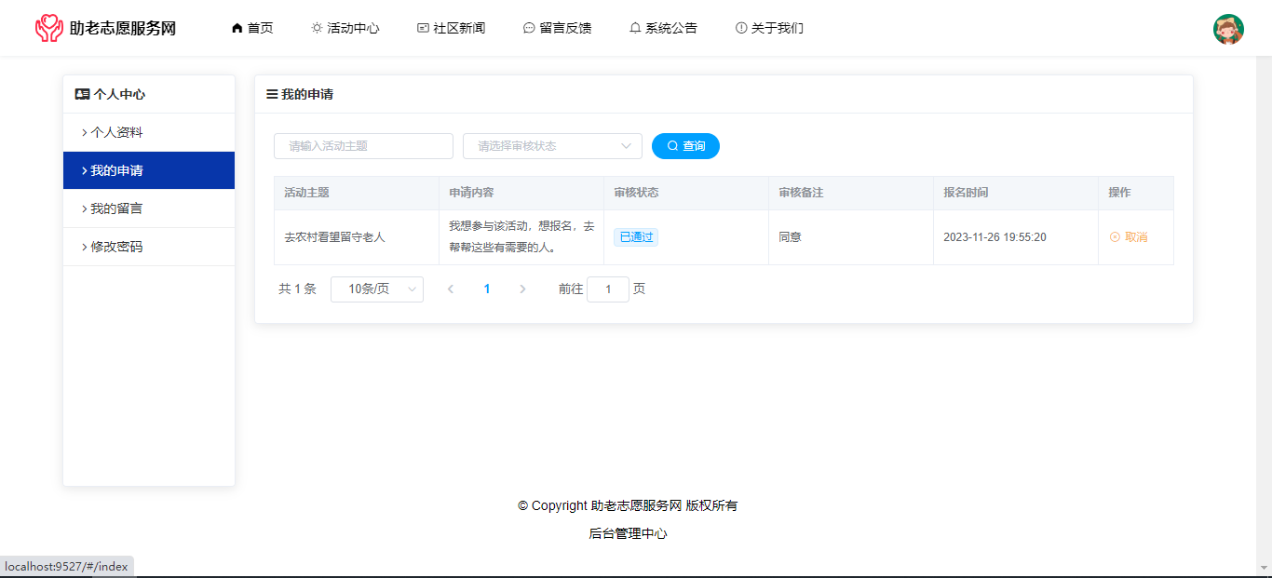
Task: Expand the 审核状态 filter dropdown
Action: tap(552, 146)
